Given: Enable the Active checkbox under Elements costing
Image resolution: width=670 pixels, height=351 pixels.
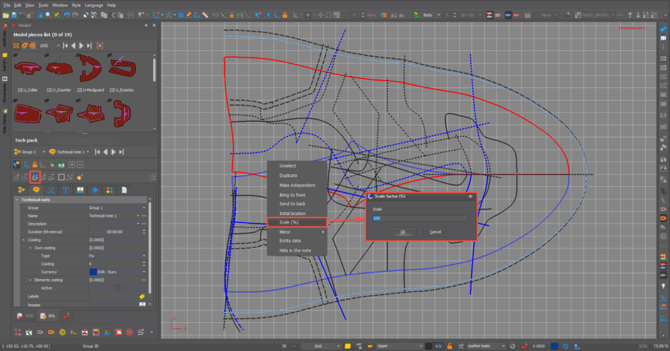Looking at the screenshot, I should click(x=118, y=288).
